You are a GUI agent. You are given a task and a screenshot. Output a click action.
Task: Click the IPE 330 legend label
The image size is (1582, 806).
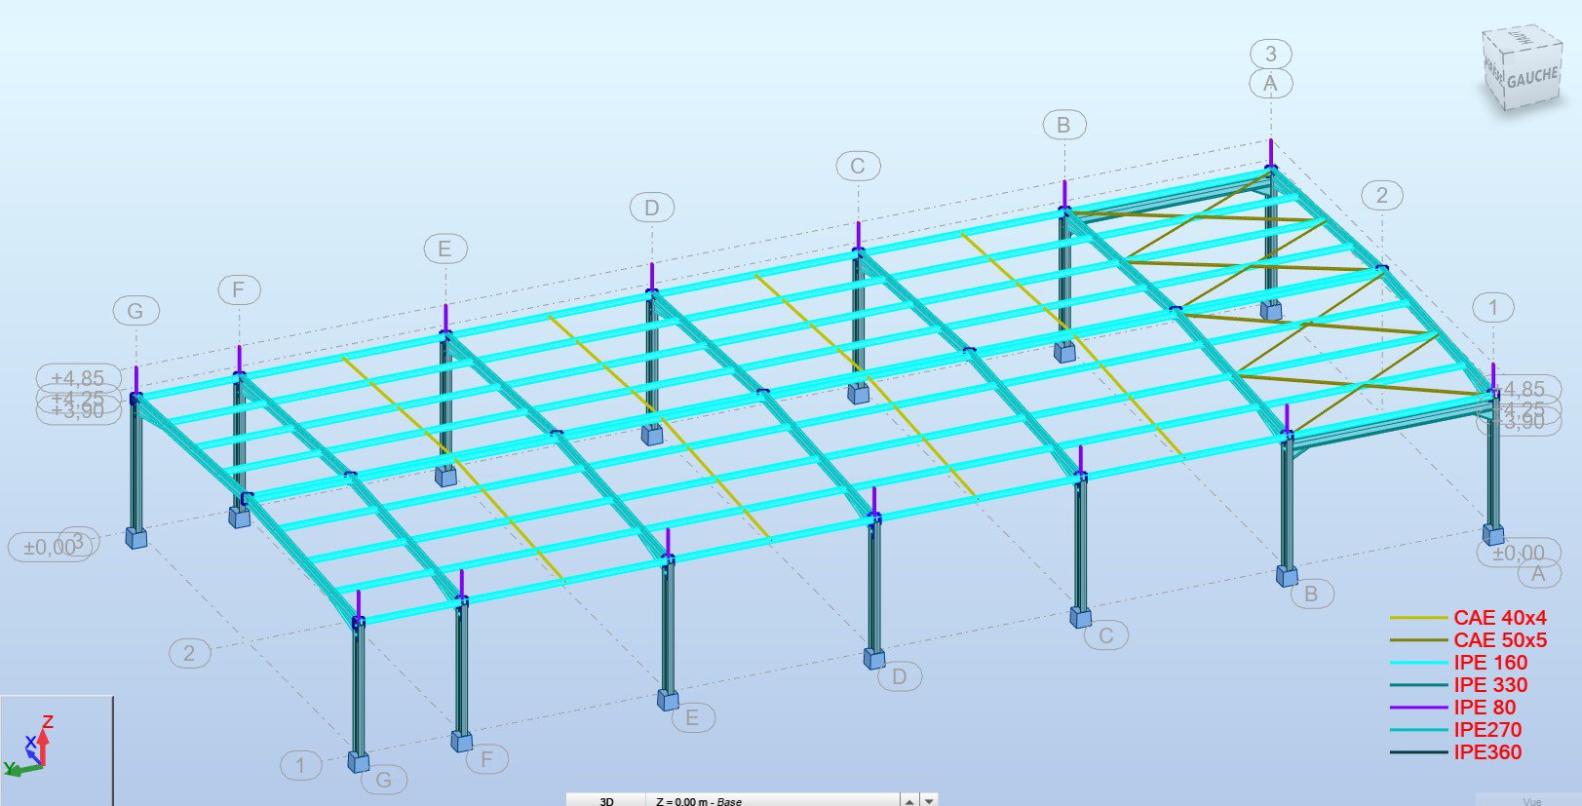click(x=1490, y=685)
